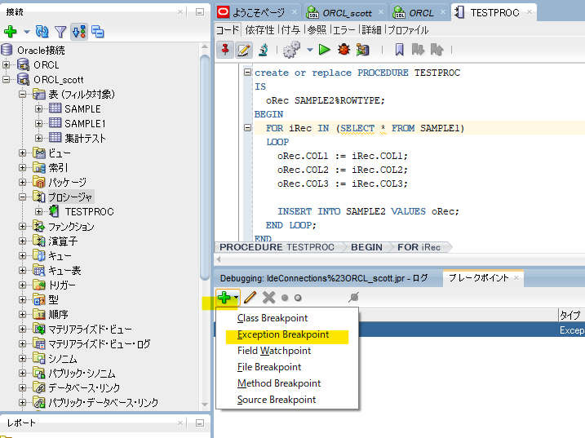Select Exception Breakpoint from the menu

(283, 334)
